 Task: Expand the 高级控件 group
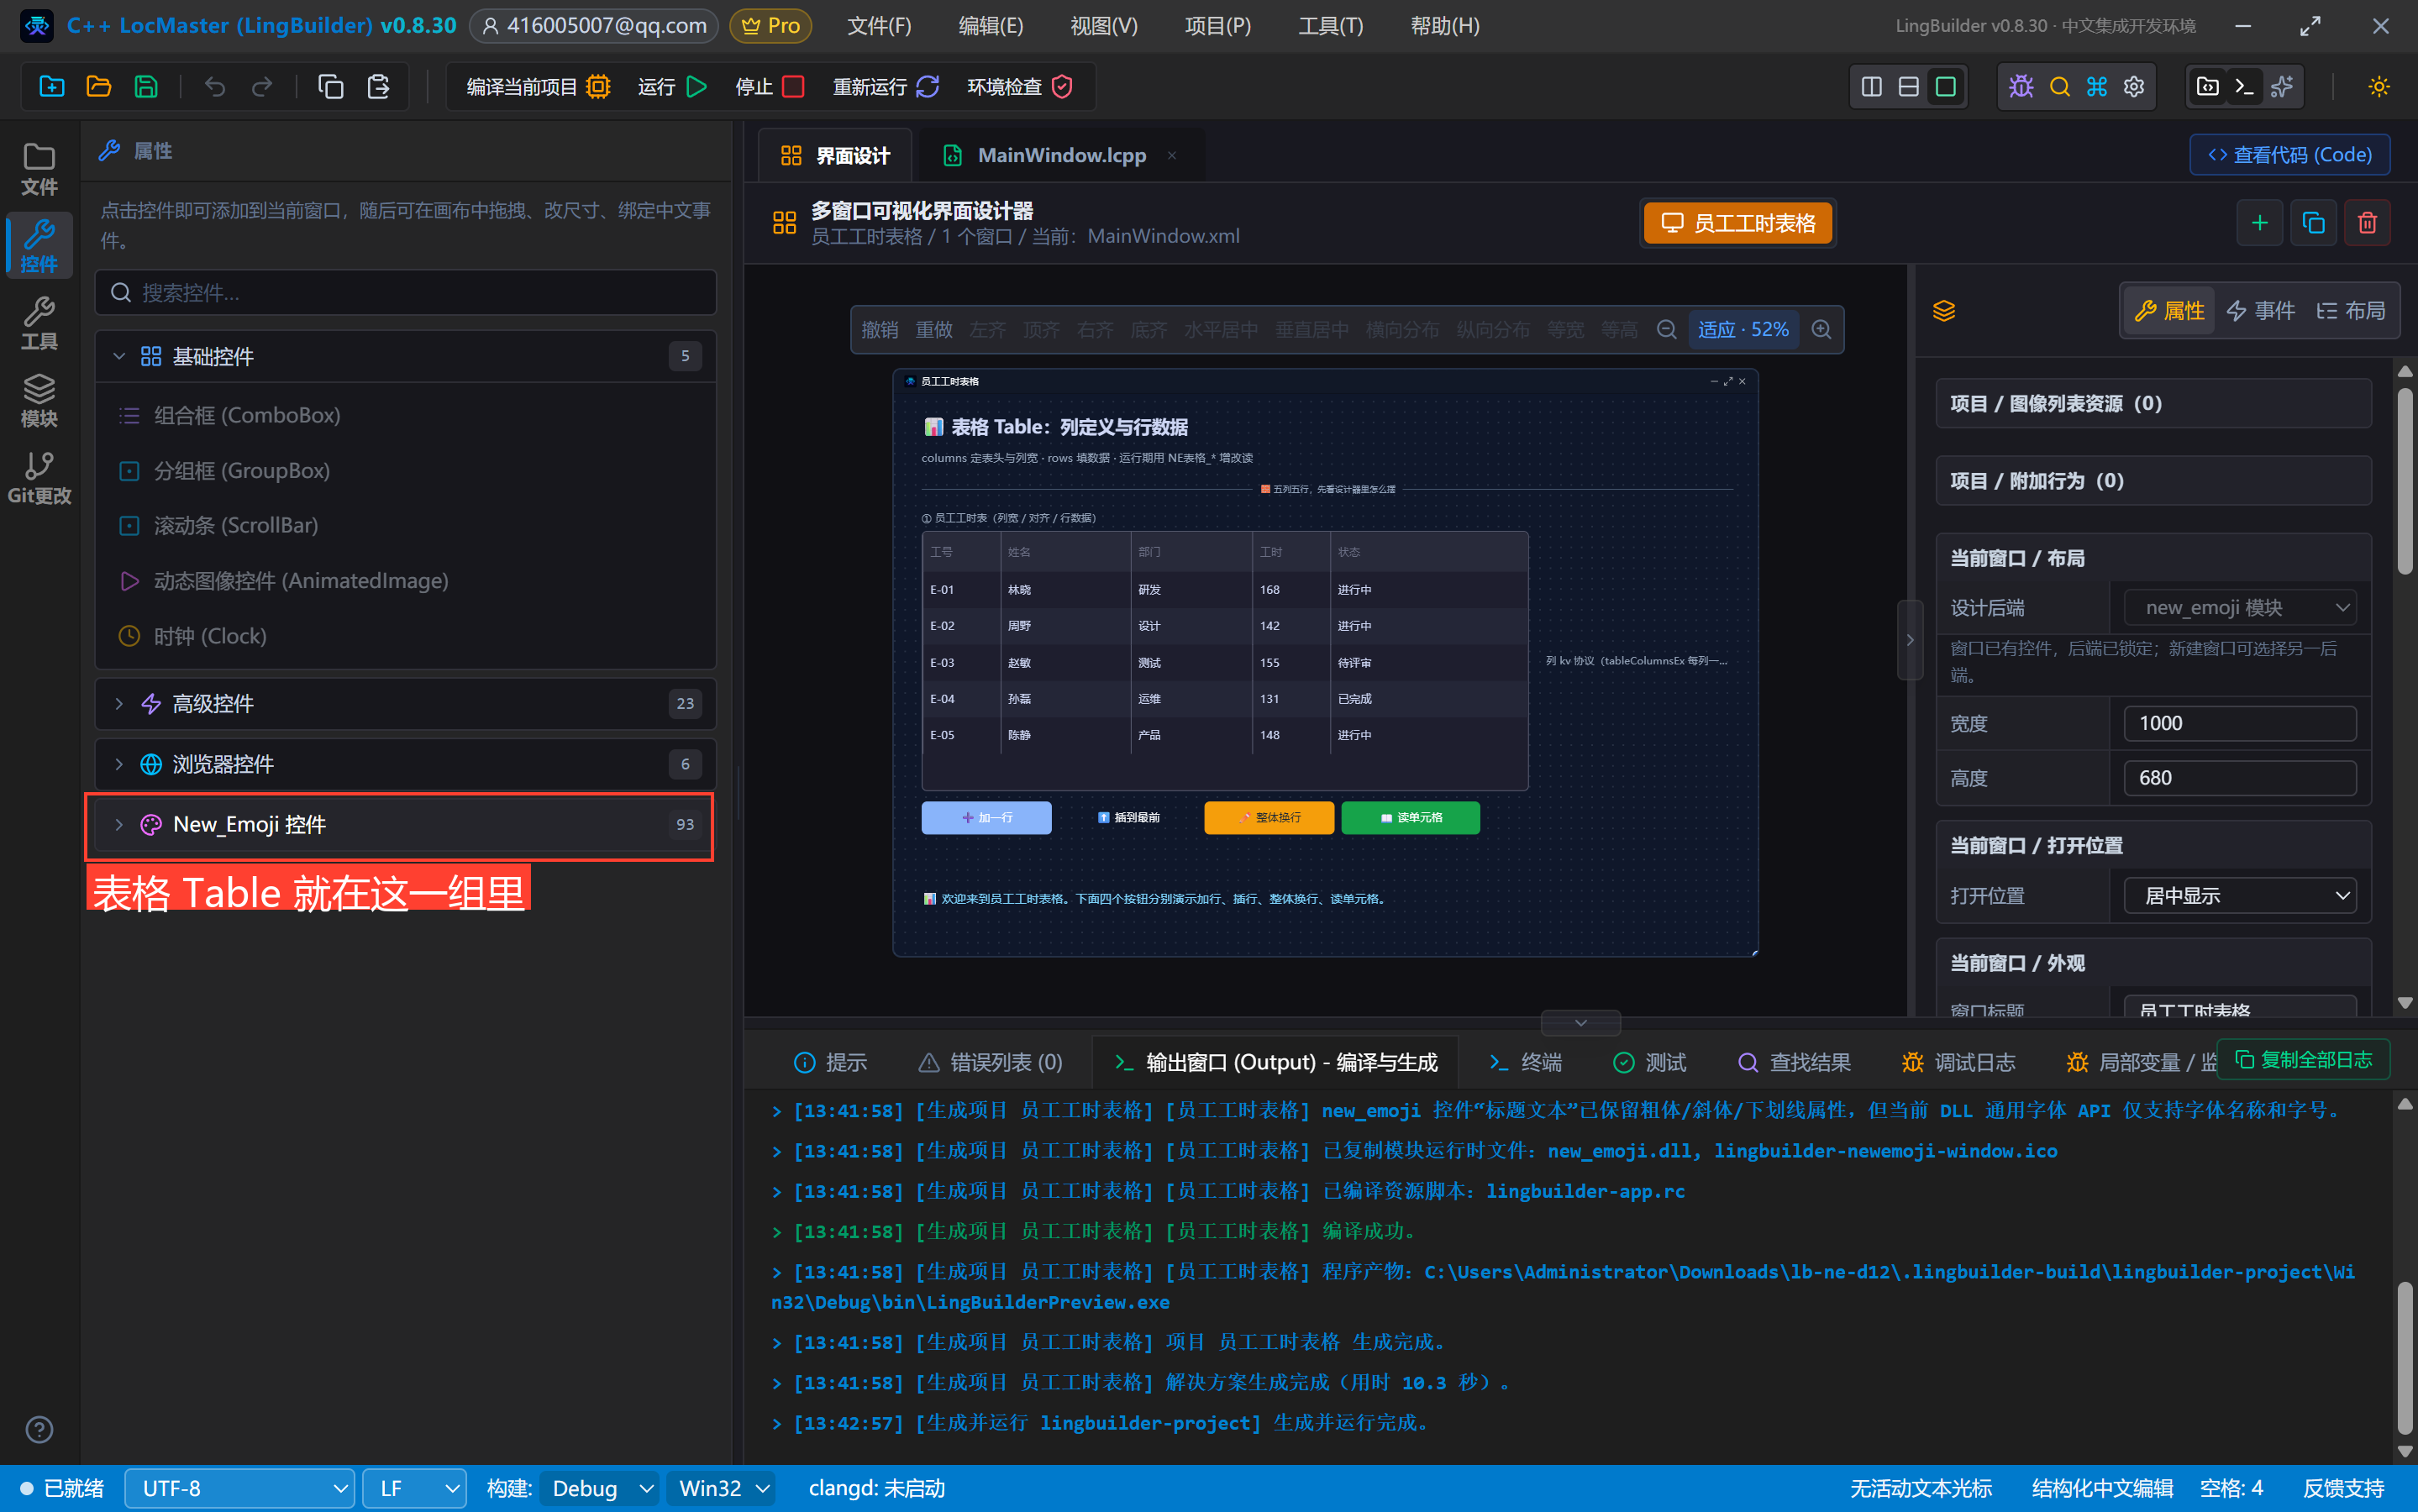click(x=405, y=704)
